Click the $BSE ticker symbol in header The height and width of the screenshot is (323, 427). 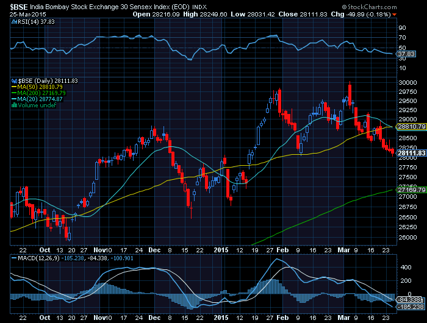click(19, 7)
